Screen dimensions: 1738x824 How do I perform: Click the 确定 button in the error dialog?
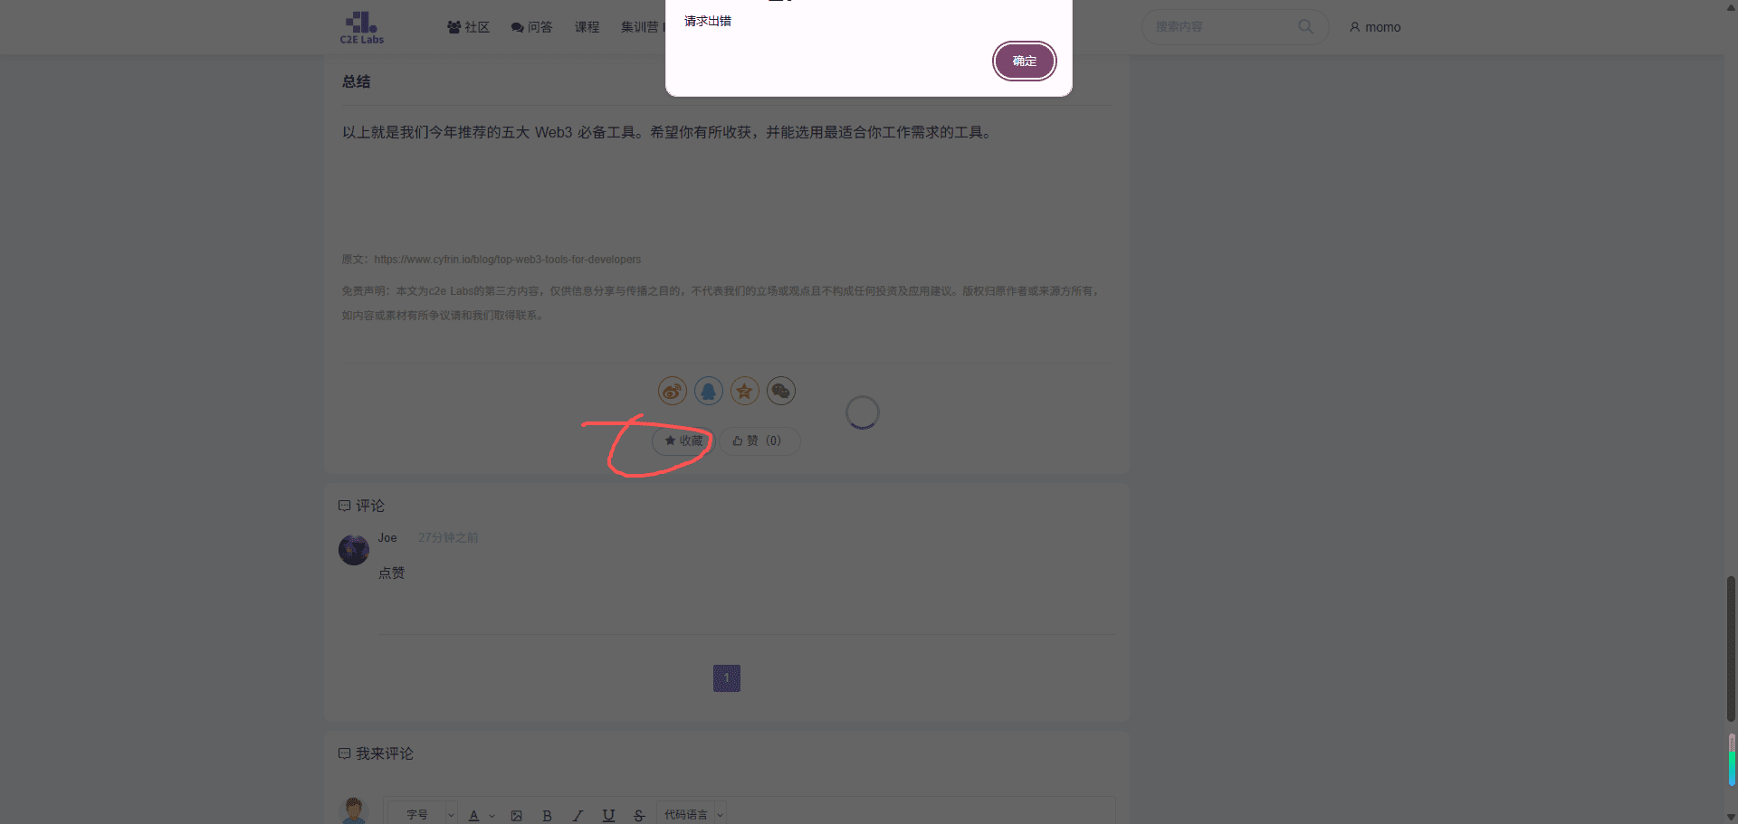(x=1024, y=62)
